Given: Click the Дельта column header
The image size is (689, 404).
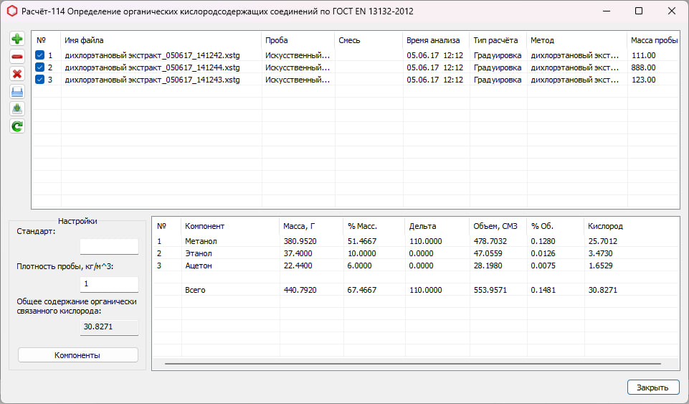Looking at the screenshot, I should 437,226.
